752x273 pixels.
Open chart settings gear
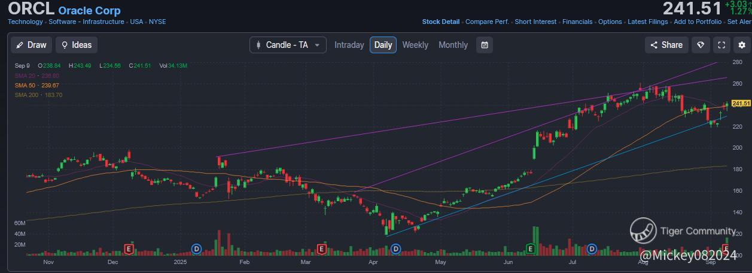pos(742,45)
